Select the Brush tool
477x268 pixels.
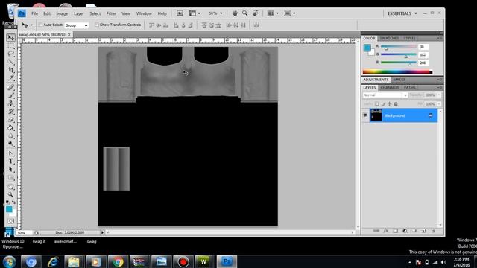[11, 95]
